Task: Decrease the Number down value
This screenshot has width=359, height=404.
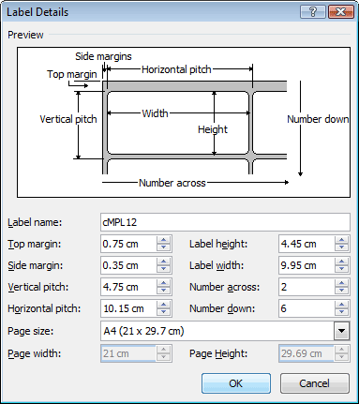Action: pos(341,312)
